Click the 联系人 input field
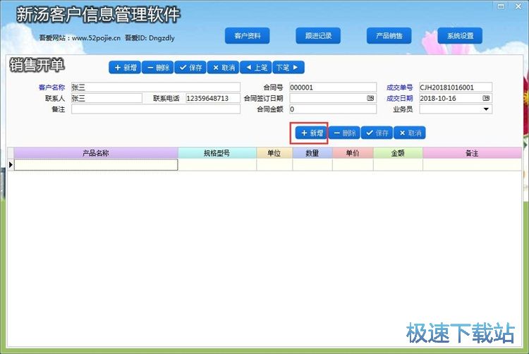 pos(107,98)
